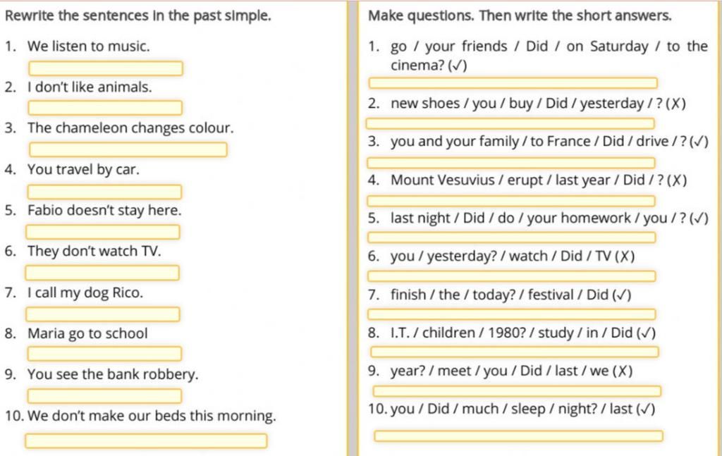722x456 pixels.
Task: Click the field below 'I call my dog Rico.'
Action: [x=103, y=314]
